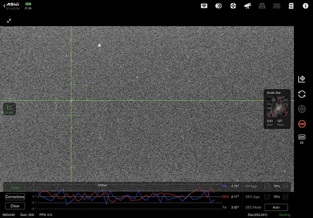This screenshot has height=218, width=313.
Task: Open the Wi-Fi settings icon
Action: click(x=204, y=6)
